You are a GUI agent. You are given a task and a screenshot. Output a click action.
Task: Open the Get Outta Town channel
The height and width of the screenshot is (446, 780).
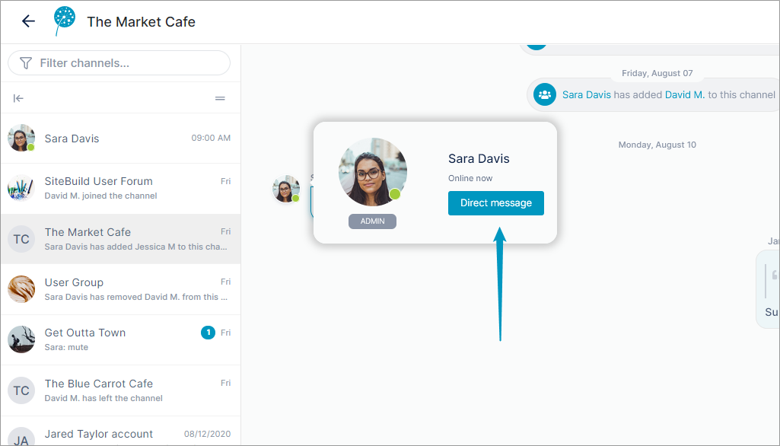point(120,340)
